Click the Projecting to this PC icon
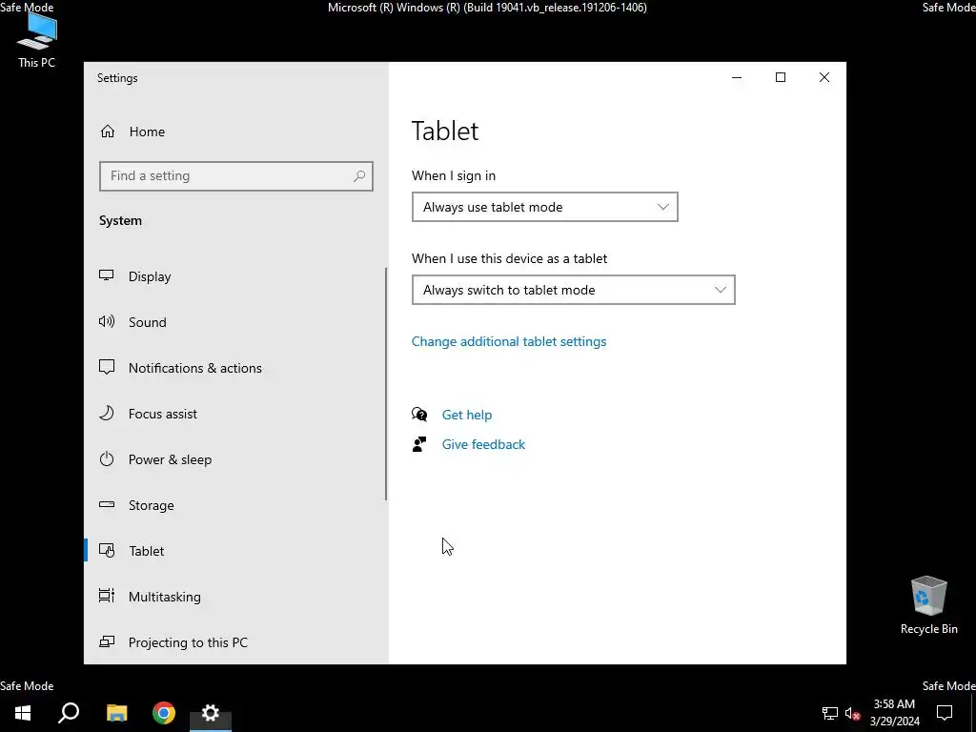This screenshot has height=732, width=976. 107,641
